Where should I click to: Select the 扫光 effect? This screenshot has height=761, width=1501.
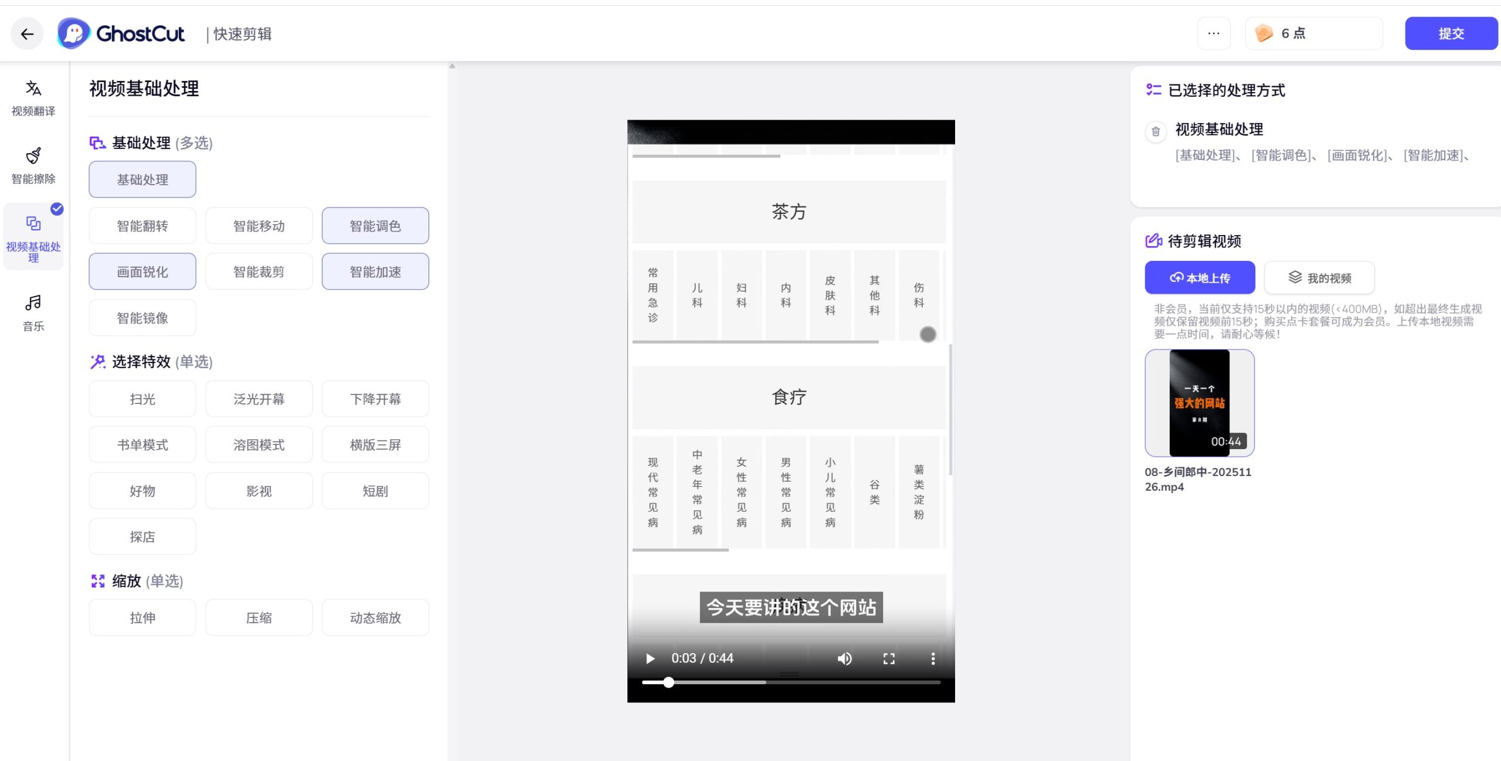coord(142,398)
